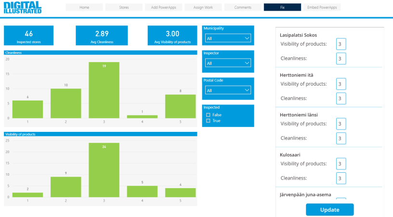Check the Inspected False checkbox
This screenshot has height=217, width=393.
[x=208, y=115]
